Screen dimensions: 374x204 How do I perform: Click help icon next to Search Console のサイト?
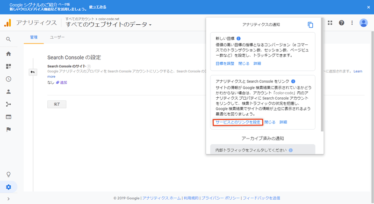89,66
